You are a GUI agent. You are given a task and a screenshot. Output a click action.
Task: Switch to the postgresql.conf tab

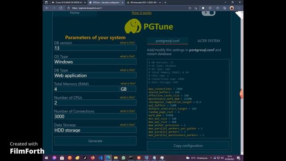click(168, 41)
